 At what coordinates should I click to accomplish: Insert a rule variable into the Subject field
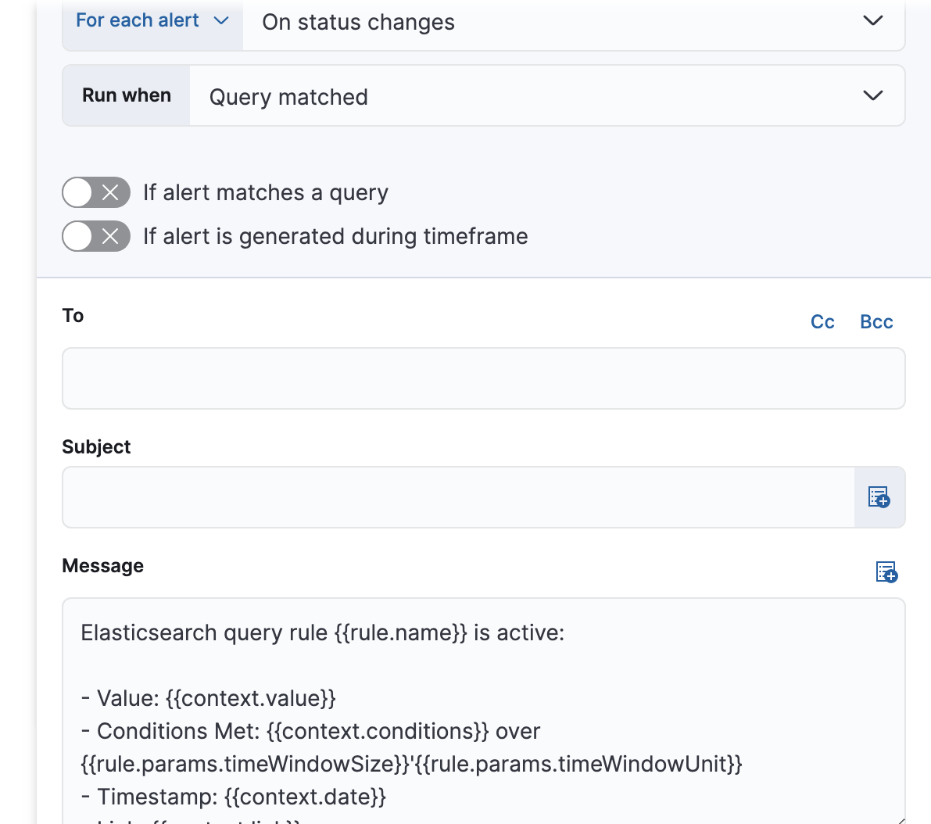(x=879, y=497)
